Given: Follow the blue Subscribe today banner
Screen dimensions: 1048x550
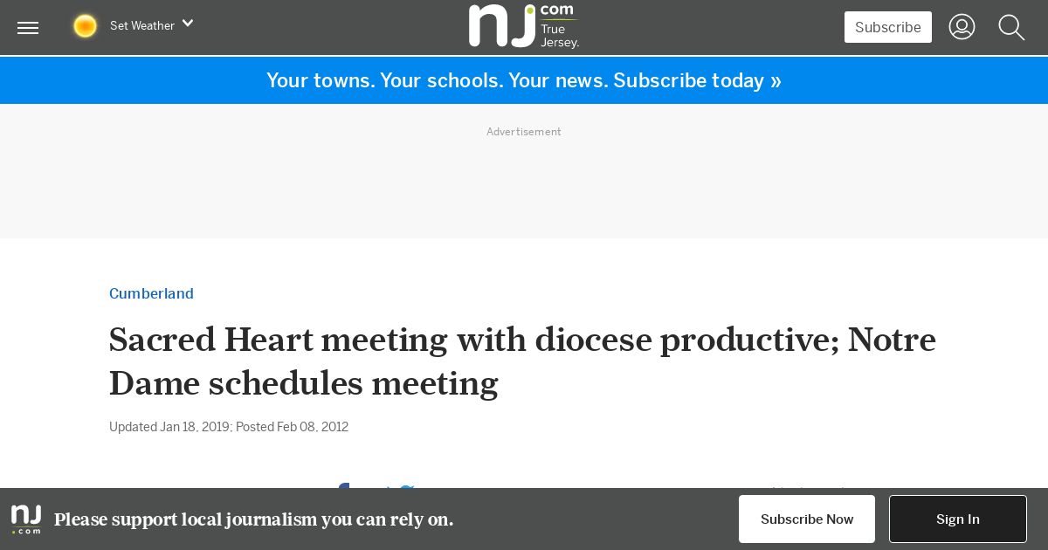Looking at the screenshot, I should (x=524, y=80).
